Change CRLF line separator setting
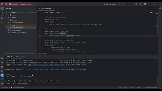The height and width of the screenshot is (91, 162). 126,87
